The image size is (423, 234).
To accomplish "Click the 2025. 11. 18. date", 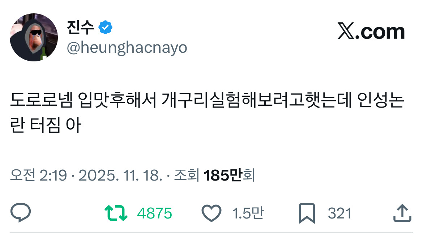I will [121, 175].
